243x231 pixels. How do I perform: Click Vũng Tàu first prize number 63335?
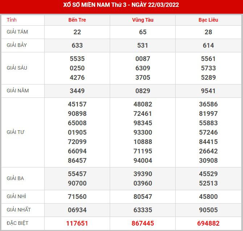(x=143, y=210)
